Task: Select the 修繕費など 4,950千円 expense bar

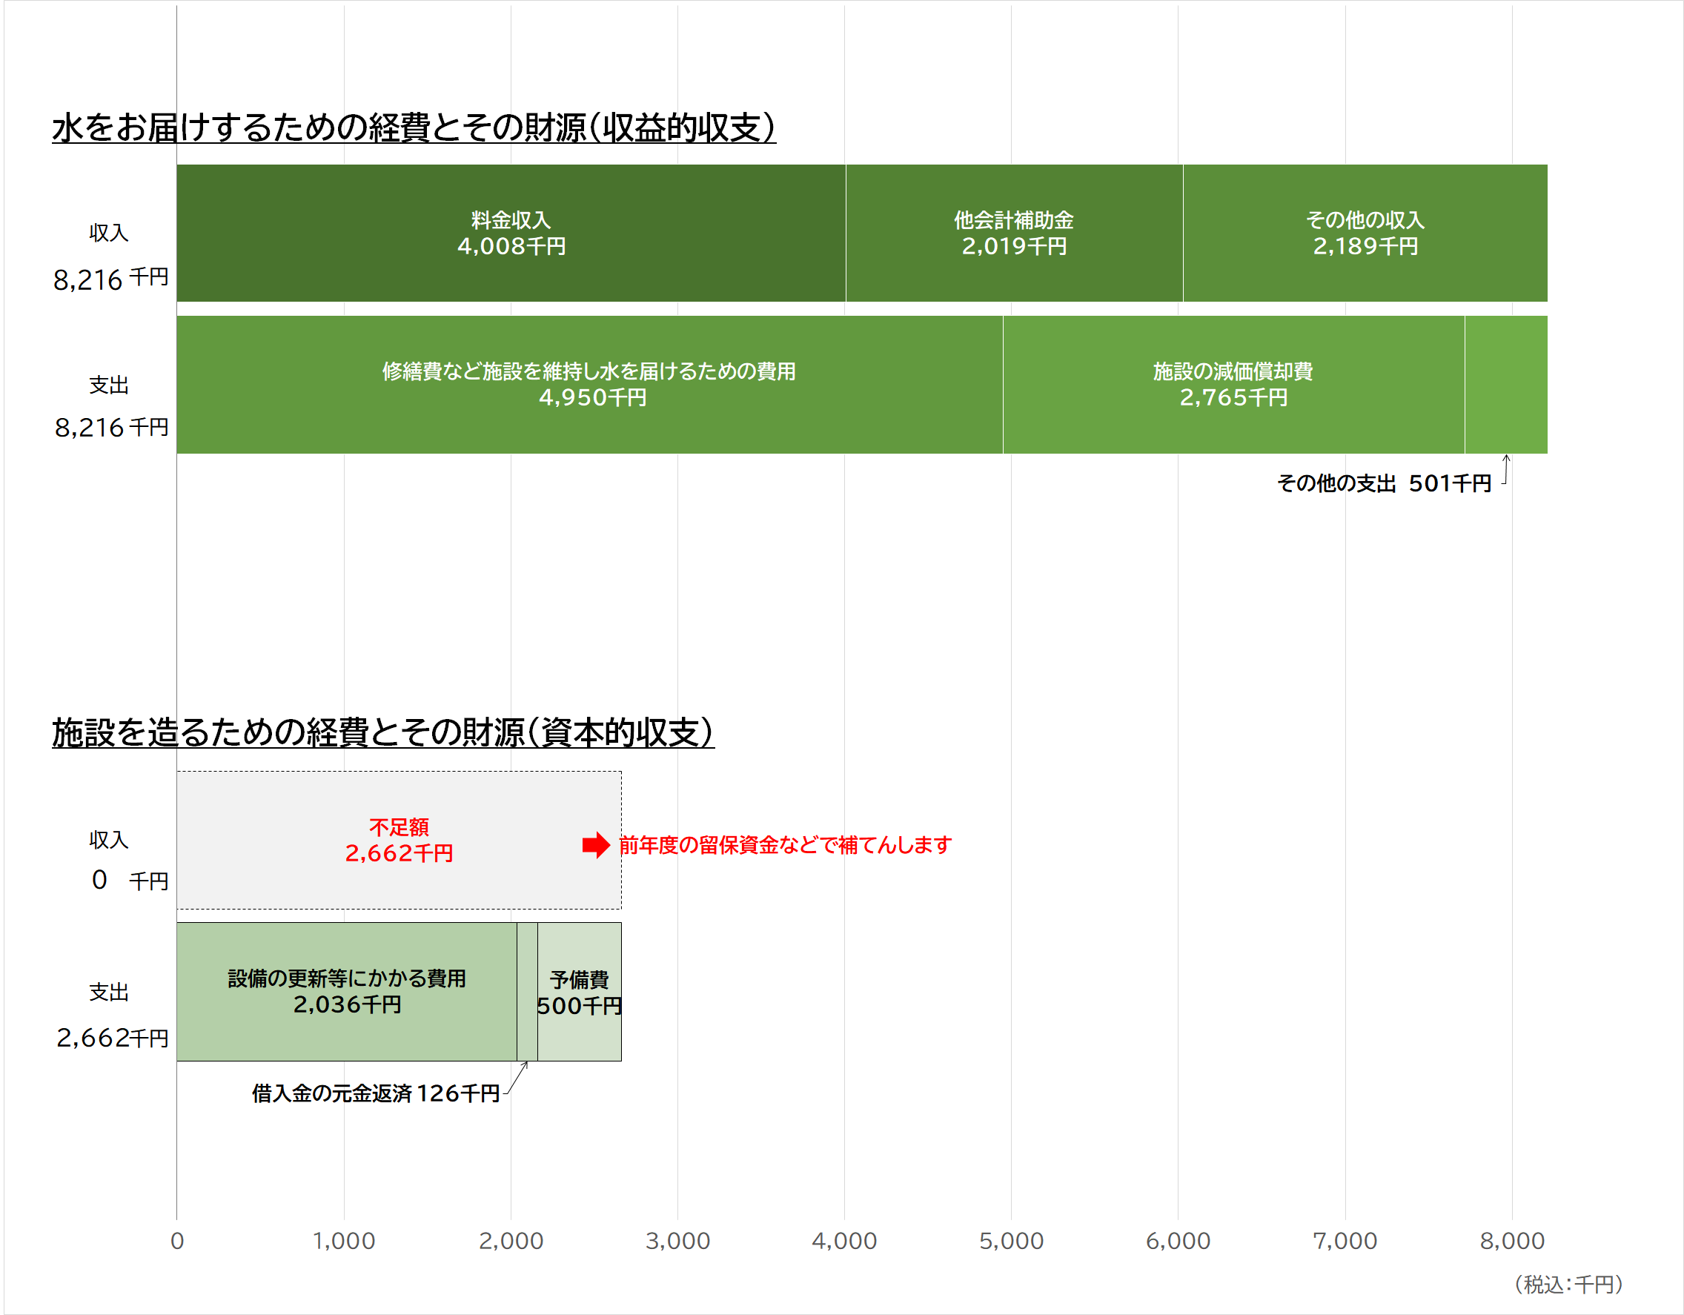Action: (x=589, y=384)
